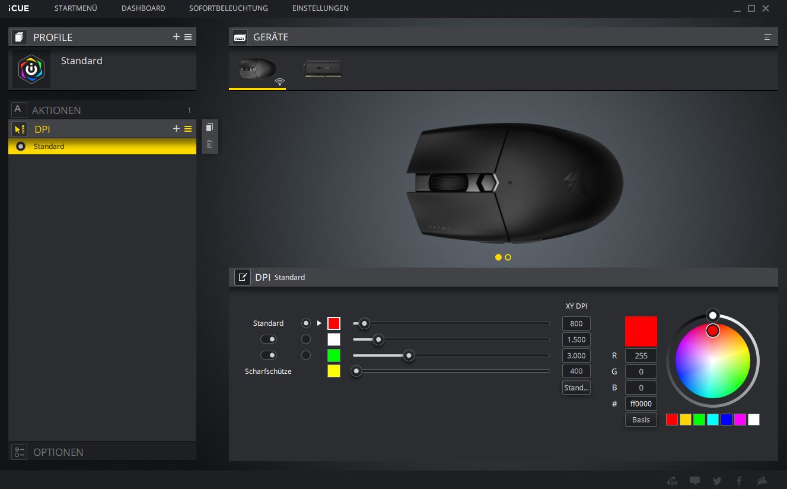Add a new profile with plus icon
The height and width of the screenshot is (489, 787).
176,37
